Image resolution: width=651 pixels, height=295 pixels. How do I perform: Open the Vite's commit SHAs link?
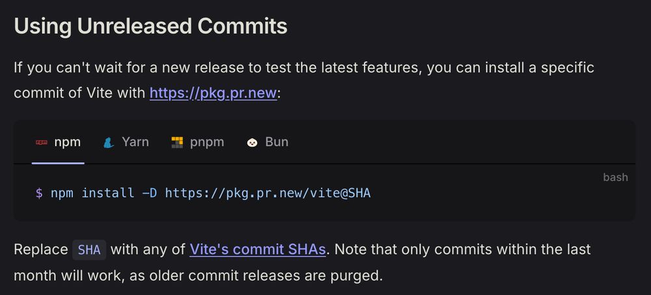pos(257,249)
